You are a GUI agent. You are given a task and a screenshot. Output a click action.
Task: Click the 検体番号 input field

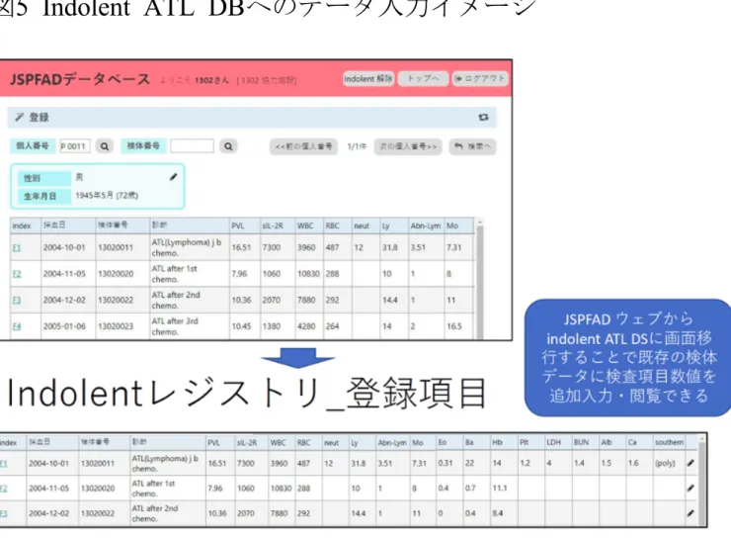pyautogui.click(x=192, y=146)
